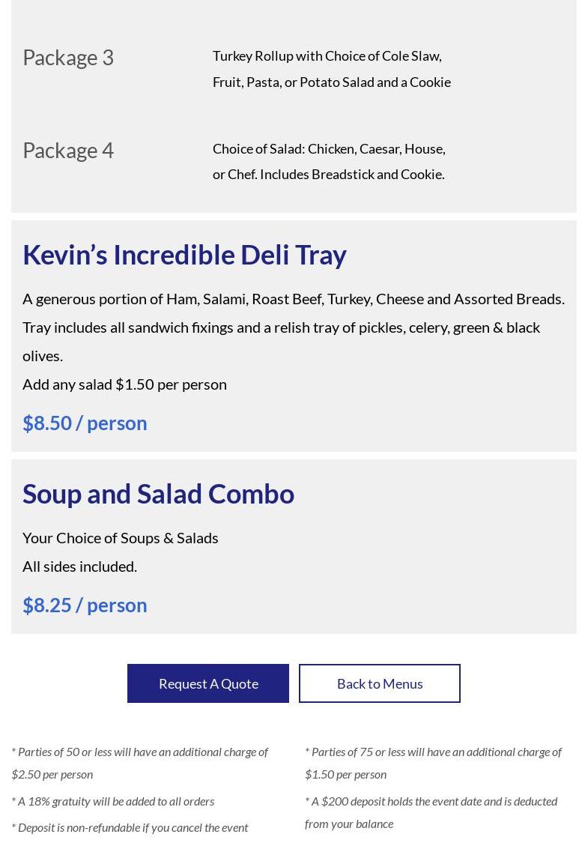
Task: Click the Choice of Salad package description
Action: point(328,161)
